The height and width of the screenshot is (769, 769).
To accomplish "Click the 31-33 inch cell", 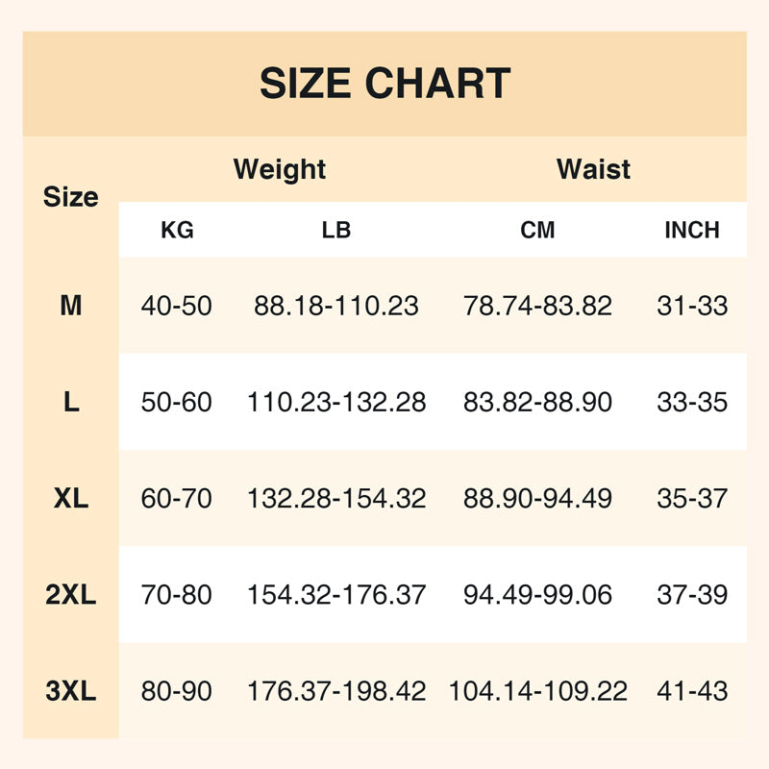I will [692, 307].
